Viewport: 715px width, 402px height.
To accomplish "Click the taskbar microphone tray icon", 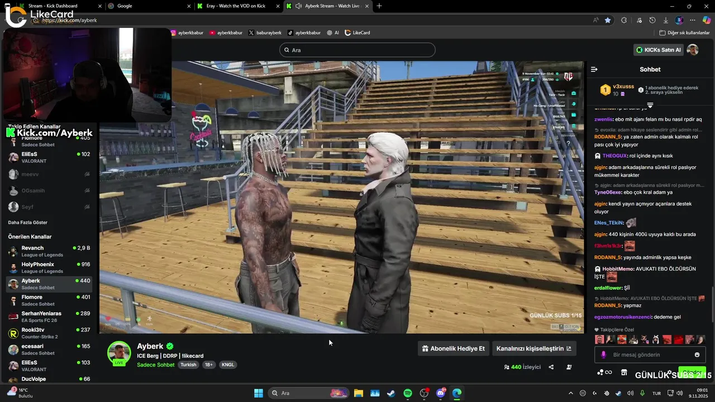I will pos(642,393).
